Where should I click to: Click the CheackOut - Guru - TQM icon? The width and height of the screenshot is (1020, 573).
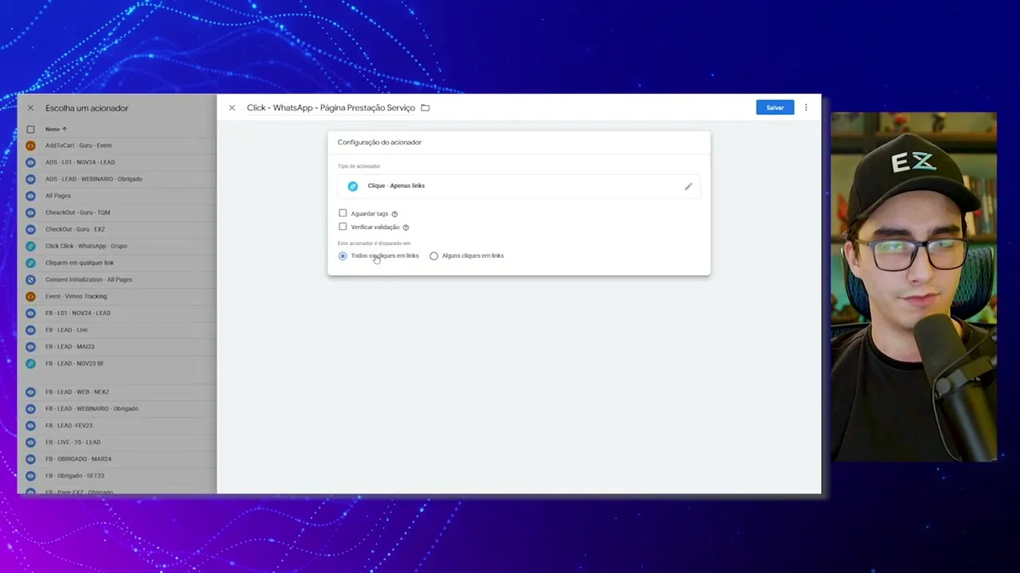pos(30,212)
